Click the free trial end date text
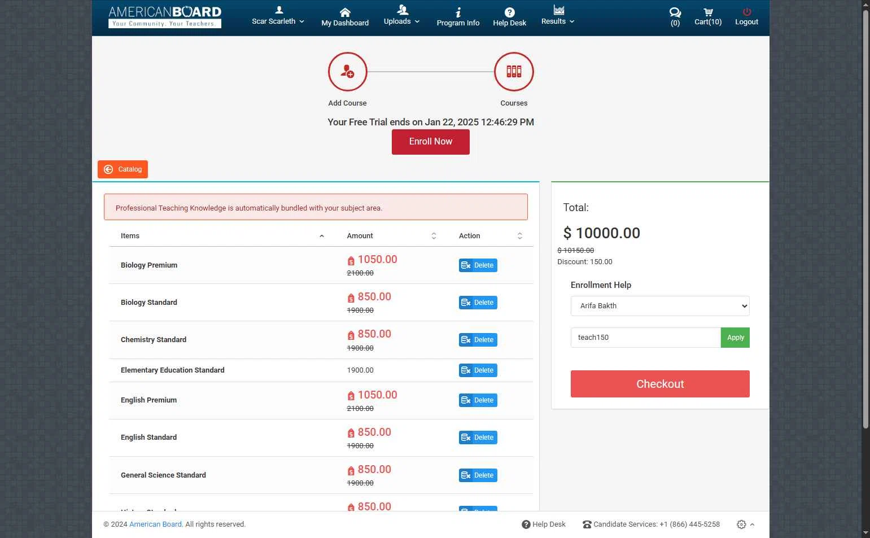Viewport: 870px width, 538px height. pyautogui.click(x=431, y=122)
